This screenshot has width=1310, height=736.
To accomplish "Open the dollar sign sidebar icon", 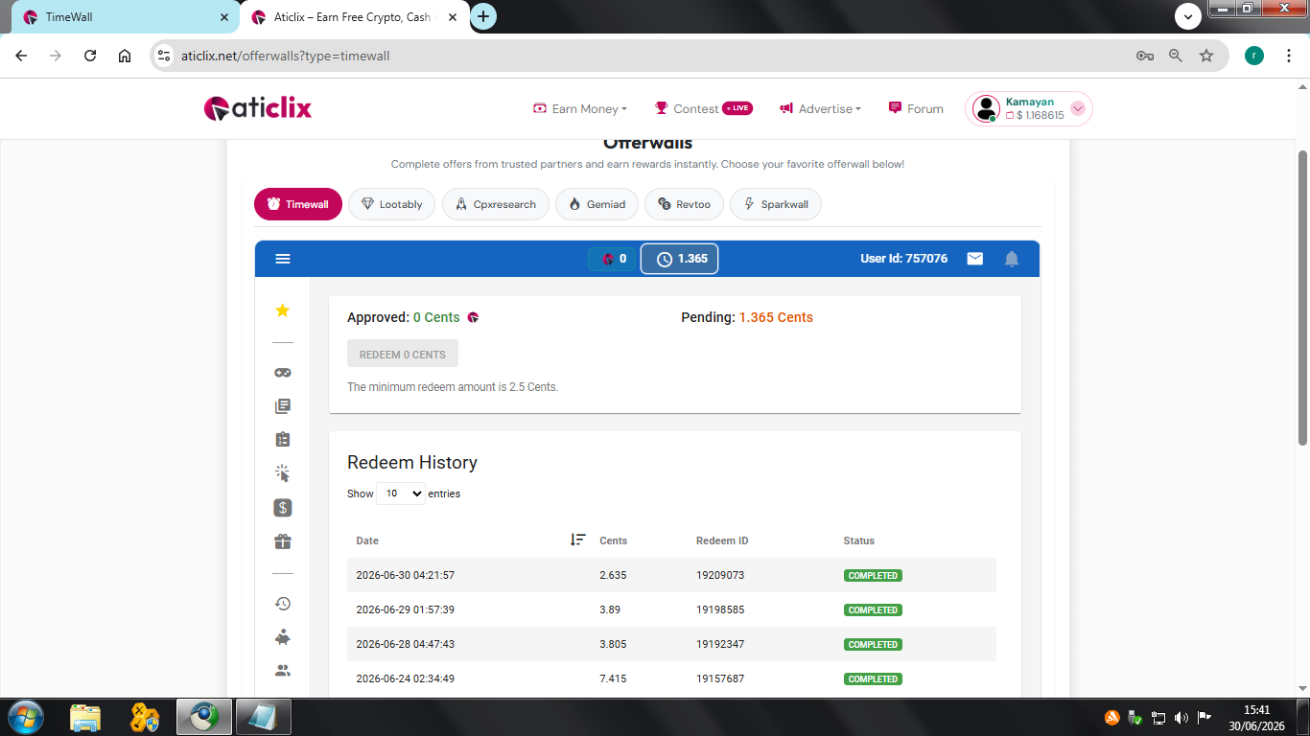I will pyautogui.click(x=283, y=508).
